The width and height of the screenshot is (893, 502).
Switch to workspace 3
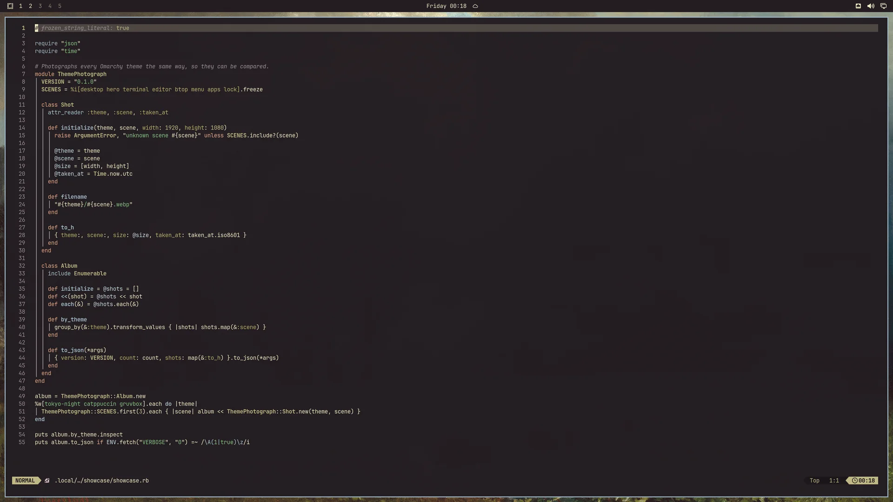[40, 6]
